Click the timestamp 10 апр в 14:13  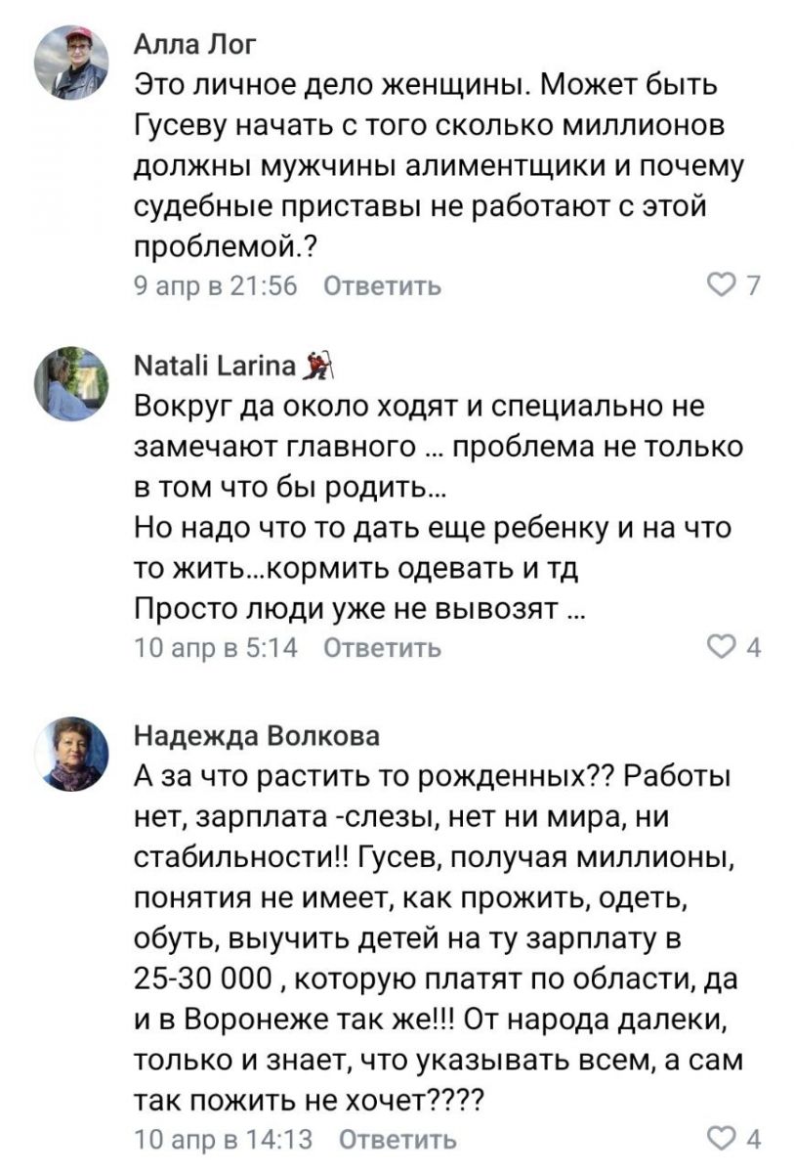click(223, 1139)
